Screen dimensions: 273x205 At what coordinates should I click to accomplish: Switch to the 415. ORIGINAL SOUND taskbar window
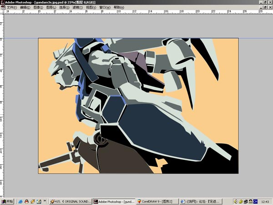coord(71,201)
